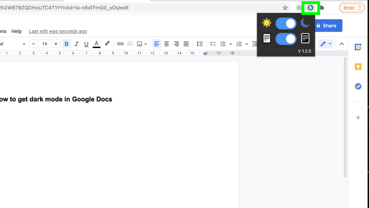
Task: Open the Google Calendar sidebar panel
Action: (x=358, y=47)
